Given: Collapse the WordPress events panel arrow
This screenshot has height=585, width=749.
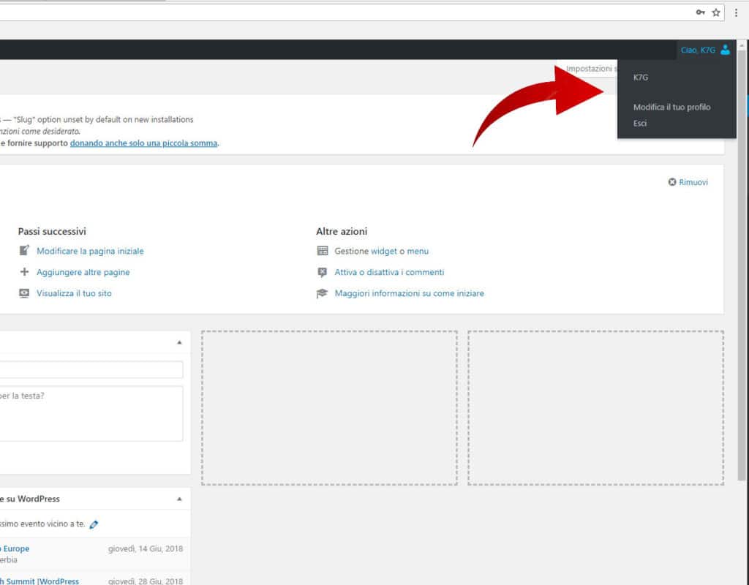Looking at the screenshot, I should tap(179, 499).
